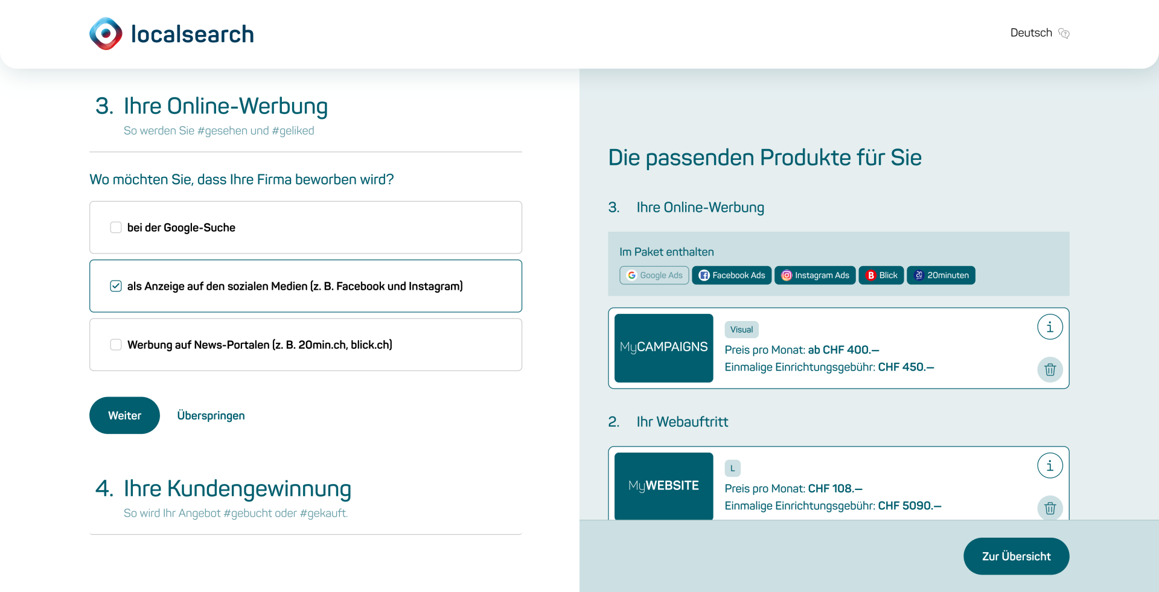Click the localsearch logo icon
This screenshot has height=592, width=1159.
tap(106, 34)
